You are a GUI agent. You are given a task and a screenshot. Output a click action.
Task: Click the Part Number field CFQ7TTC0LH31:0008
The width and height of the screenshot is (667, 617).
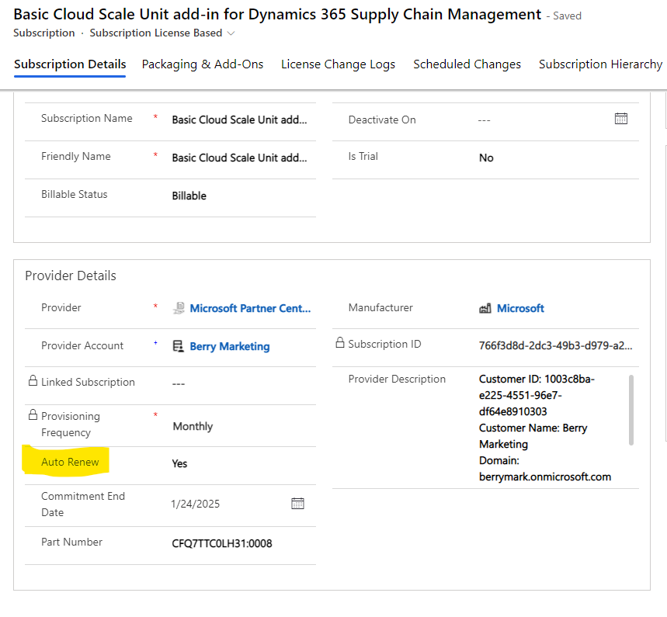221,543
